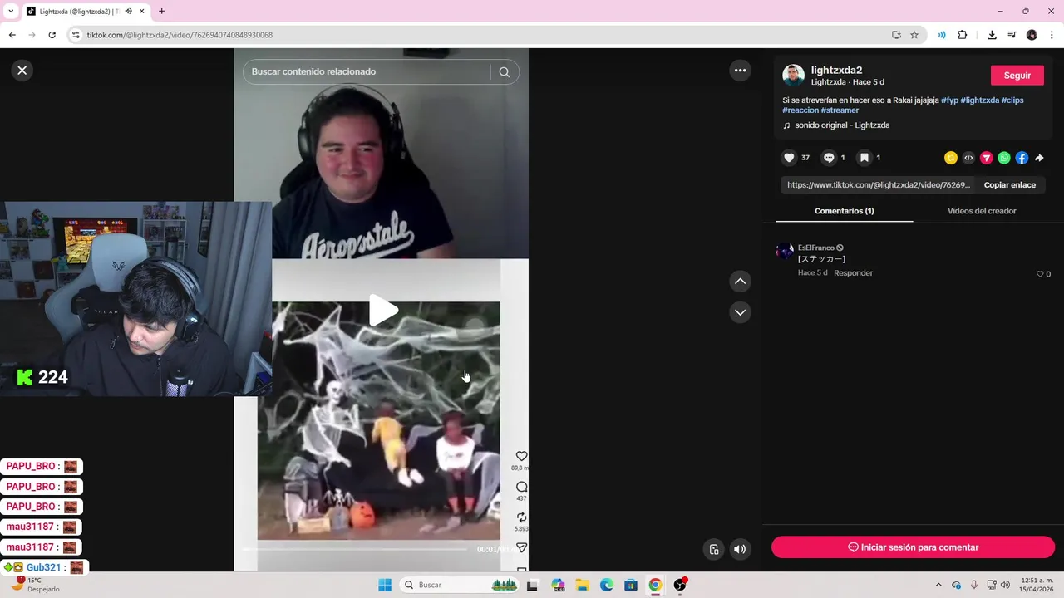Viewport: 1064px width, 598px height.
Task: Focus the Buscar contenido relacionado search field
Action: pyautogui.click(x=366, y=72)
